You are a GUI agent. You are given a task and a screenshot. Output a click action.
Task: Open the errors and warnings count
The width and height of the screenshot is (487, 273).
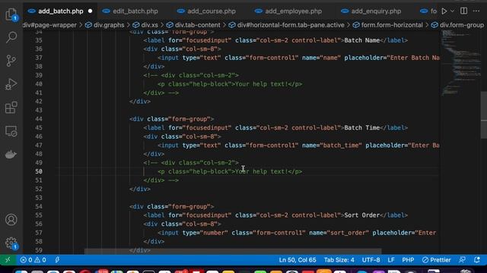coord(33,260)
